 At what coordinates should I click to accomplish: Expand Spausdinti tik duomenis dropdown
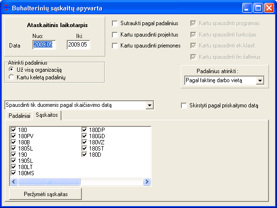point(149,105)
